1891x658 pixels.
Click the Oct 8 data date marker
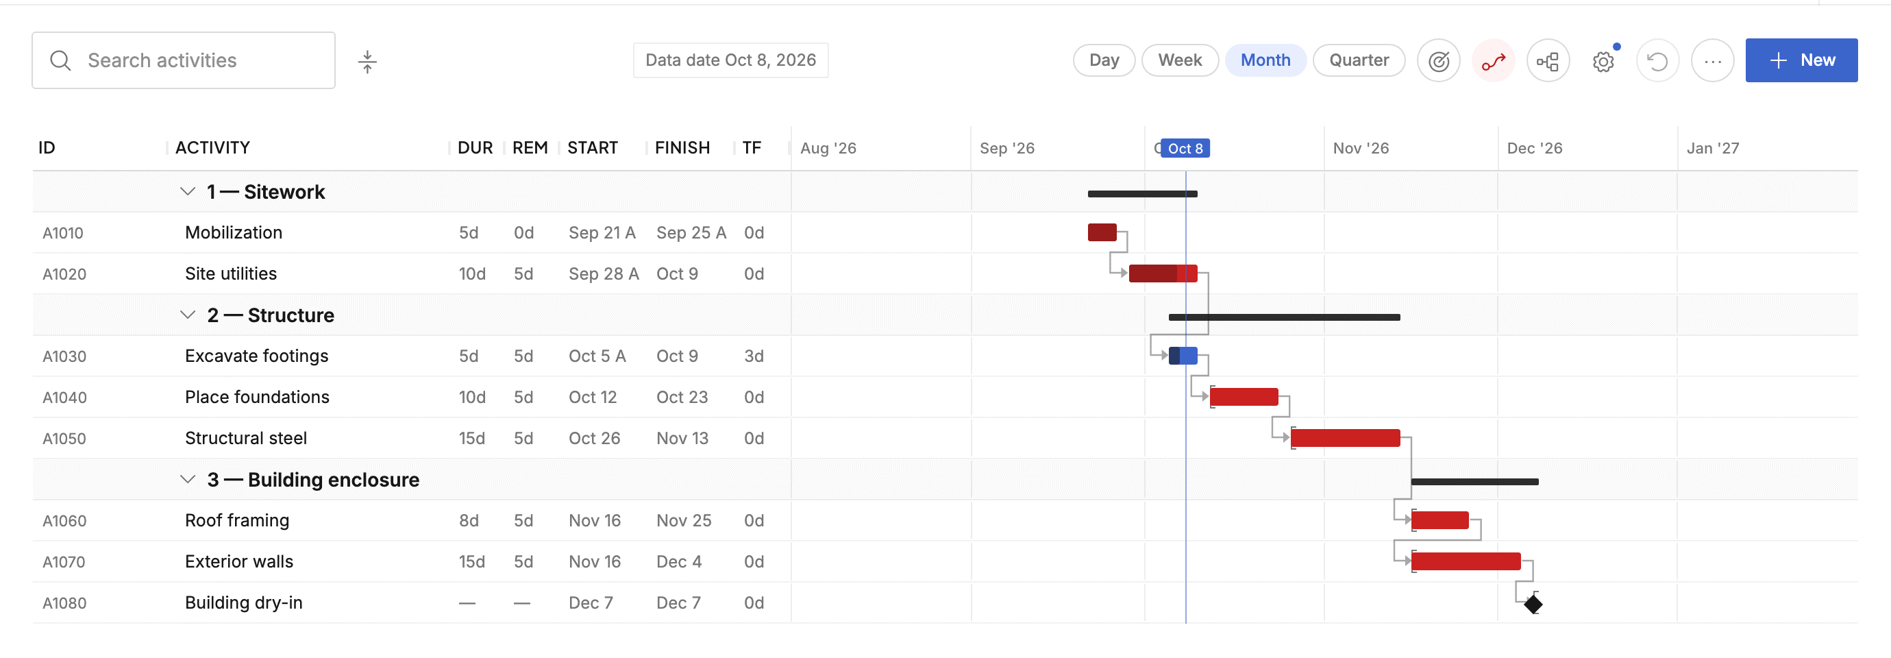(x=1185, y=148)
